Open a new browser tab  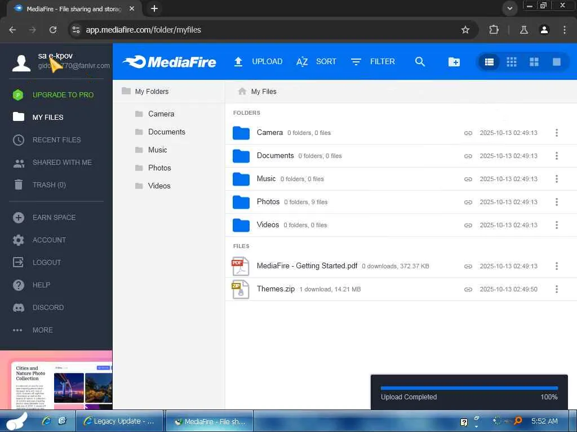point(154,8)
